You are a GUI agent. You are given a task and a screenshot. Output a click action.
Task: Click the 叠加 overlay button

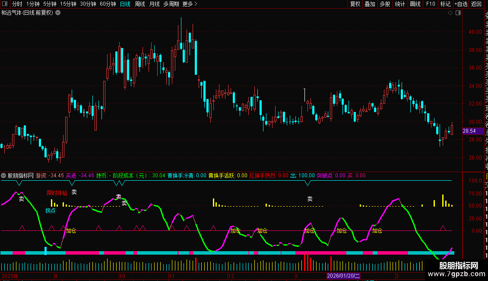[x=370, y=4]
